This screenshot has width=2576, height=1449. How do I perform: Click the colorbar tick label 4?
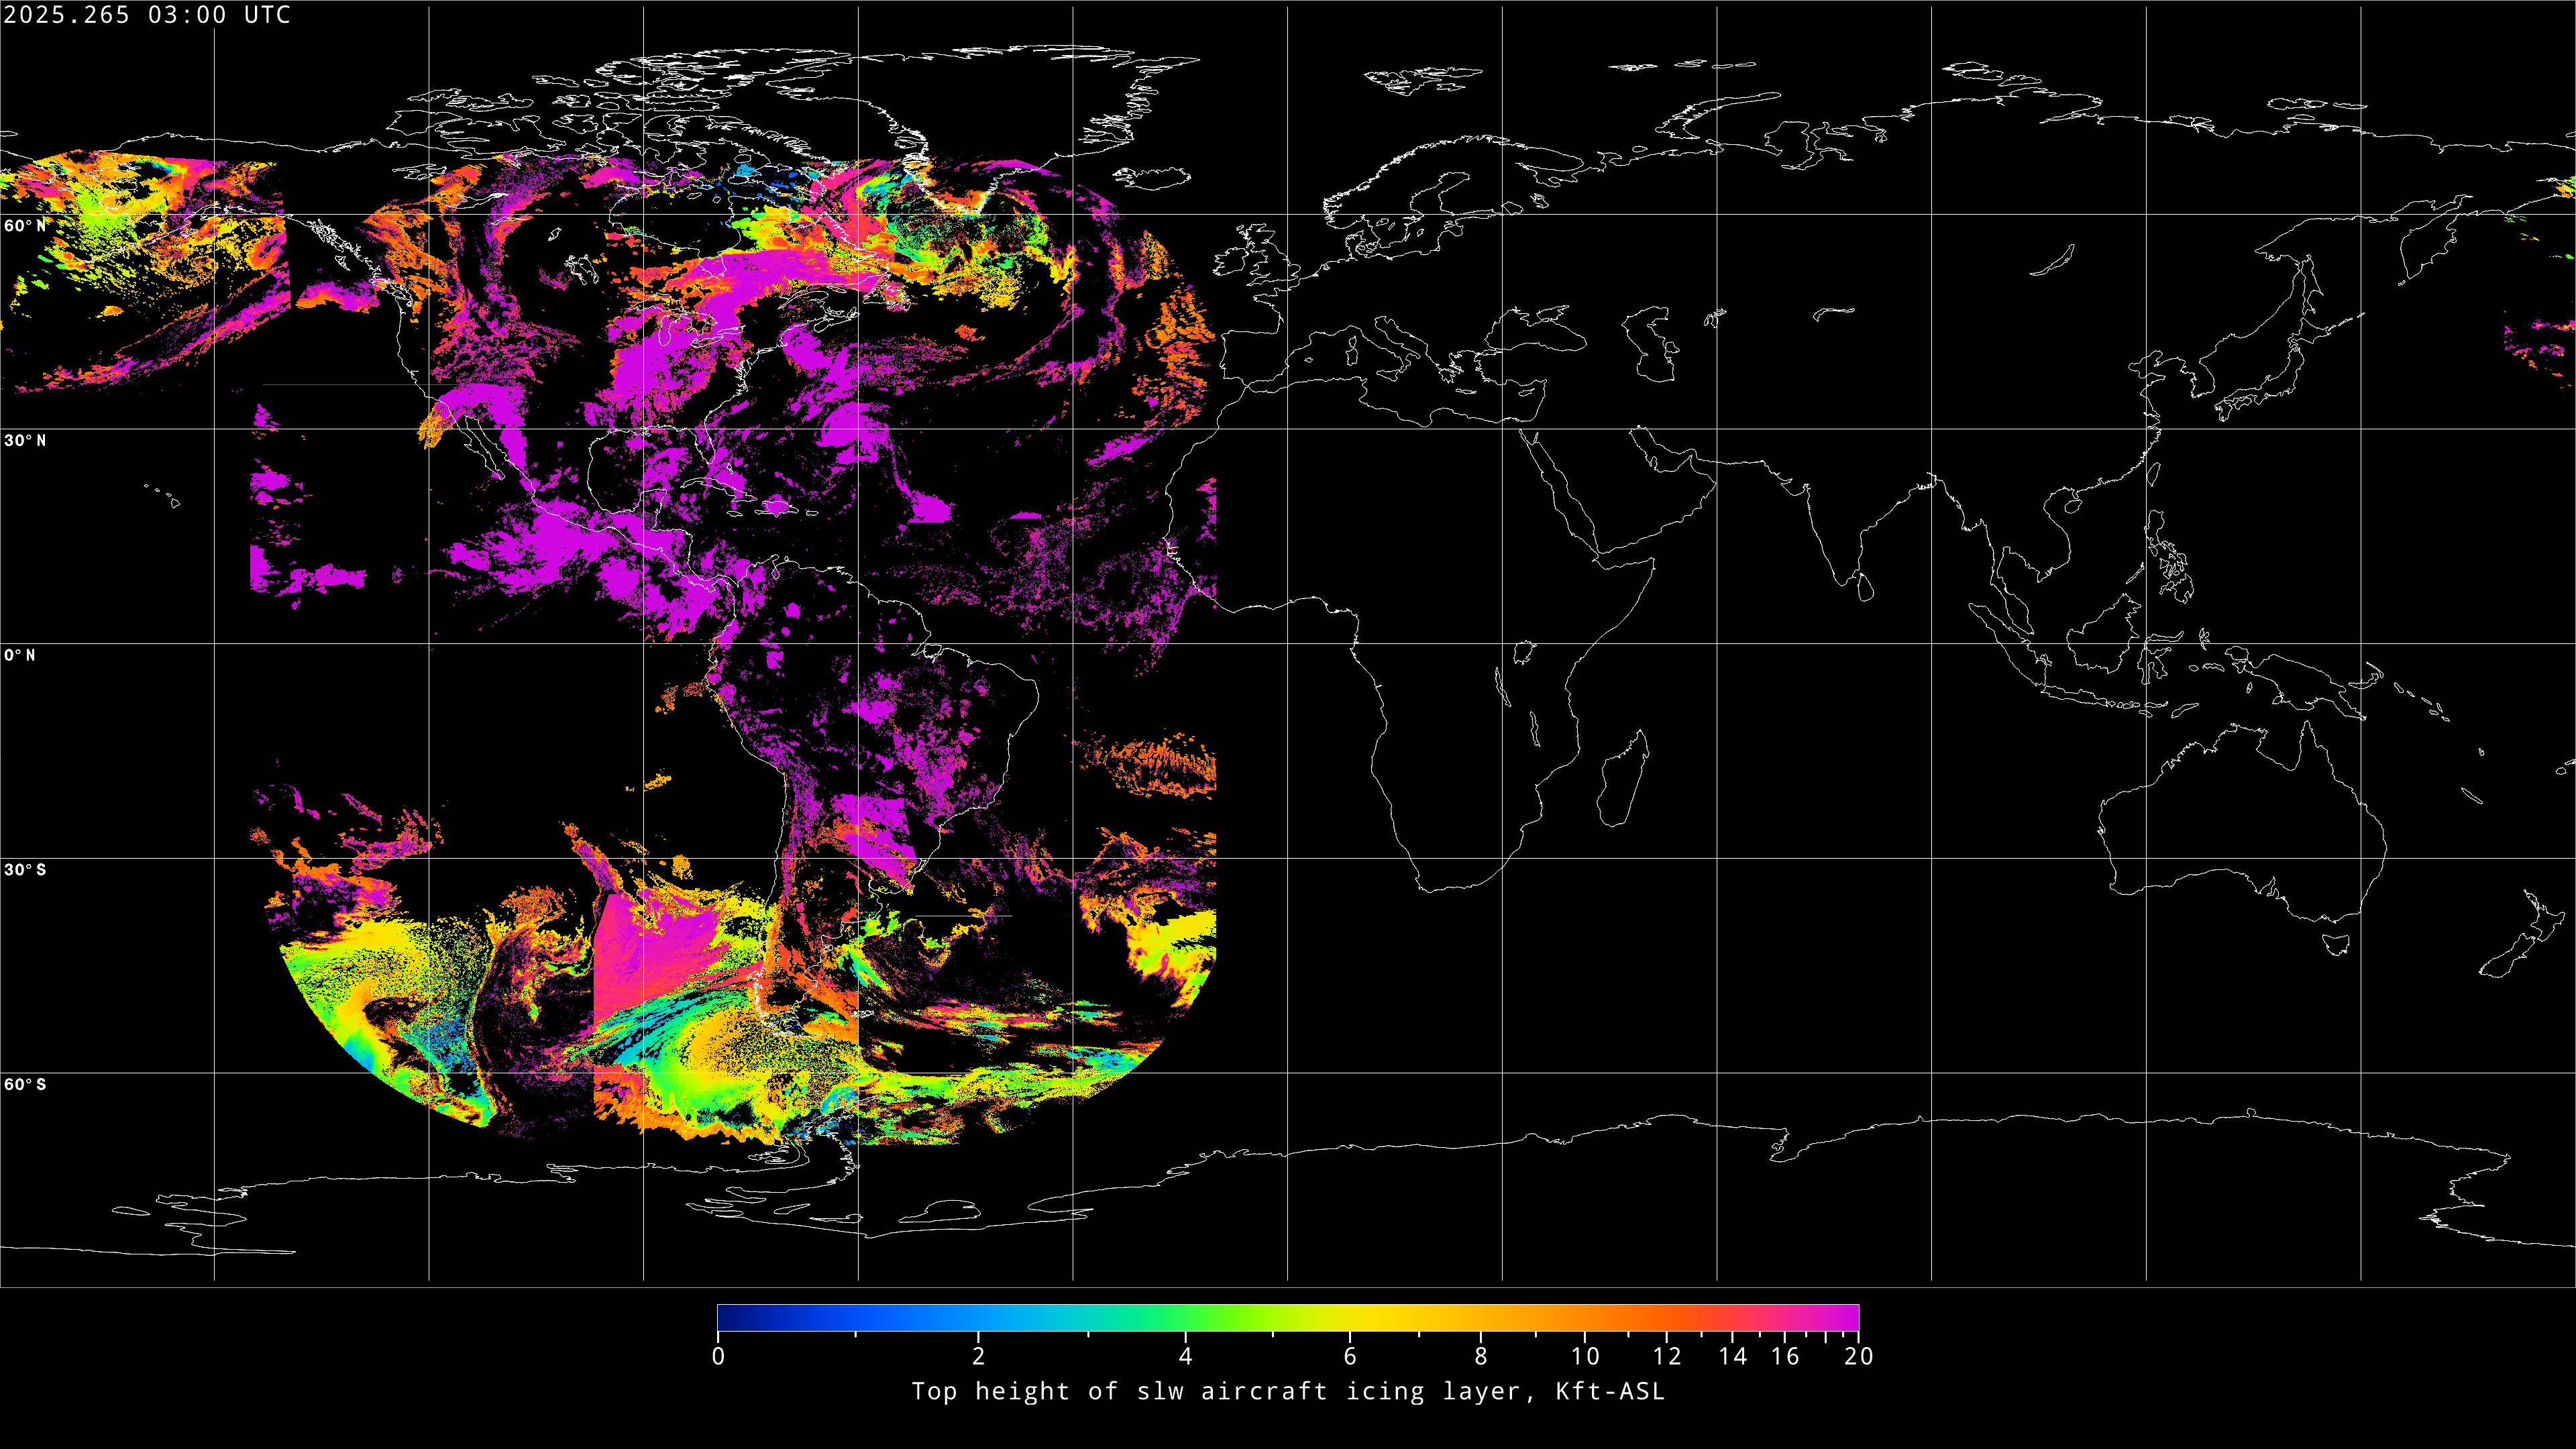[1185, 1357]
